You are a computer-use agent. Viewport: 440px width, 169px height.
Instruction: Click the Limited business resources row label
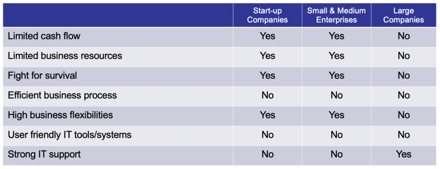click(x=65, y=56)
